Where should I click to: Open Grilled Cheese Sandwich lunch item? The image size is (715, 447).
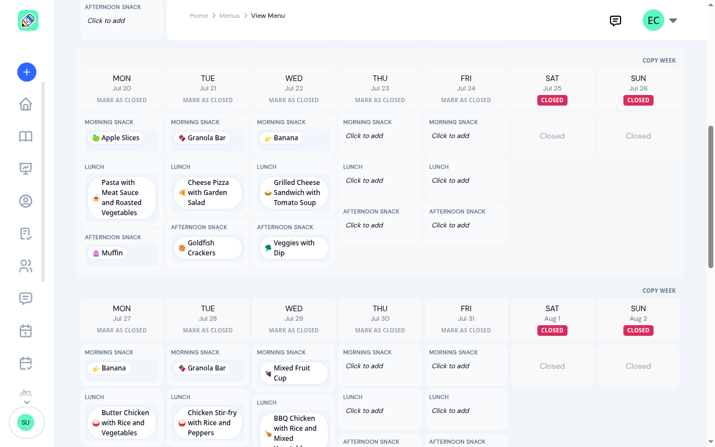point(294,193)
